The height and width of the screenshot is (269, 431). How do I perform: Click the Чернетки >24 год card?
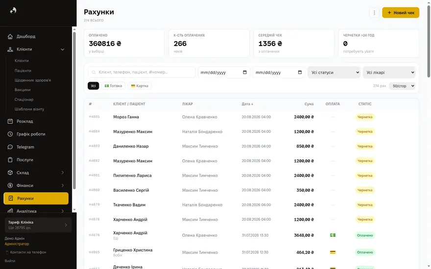(x=379, y=44)
